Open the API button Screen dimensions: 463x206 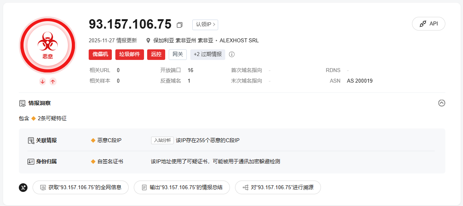point(428,23)
